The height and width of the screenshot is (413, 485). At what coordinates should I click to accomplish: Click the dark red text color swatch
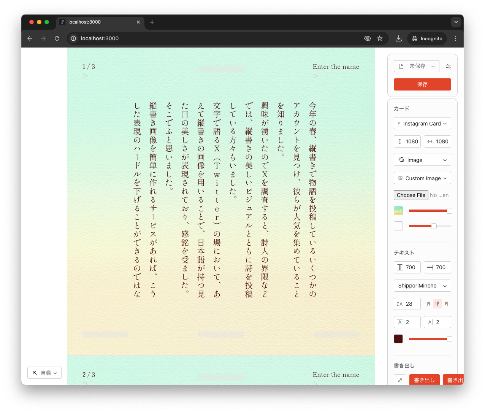click(398, 338)
